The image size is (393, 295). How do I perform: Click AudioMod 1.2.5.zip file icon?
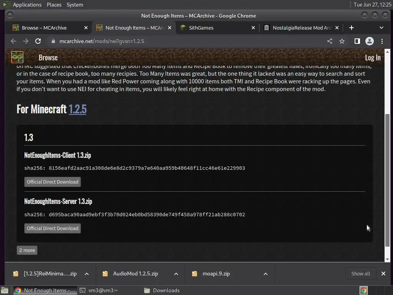[105, 273]
